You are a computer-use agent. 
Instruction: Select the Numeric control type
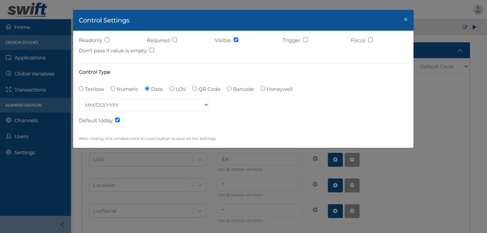pyautogui.click(x=113, y=89)
